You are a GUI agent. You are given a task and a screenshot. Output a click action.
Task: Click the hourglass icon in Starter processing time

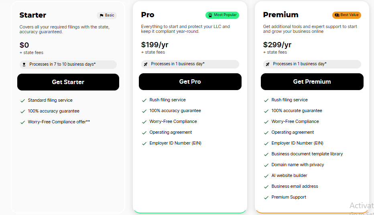[24, 64]
